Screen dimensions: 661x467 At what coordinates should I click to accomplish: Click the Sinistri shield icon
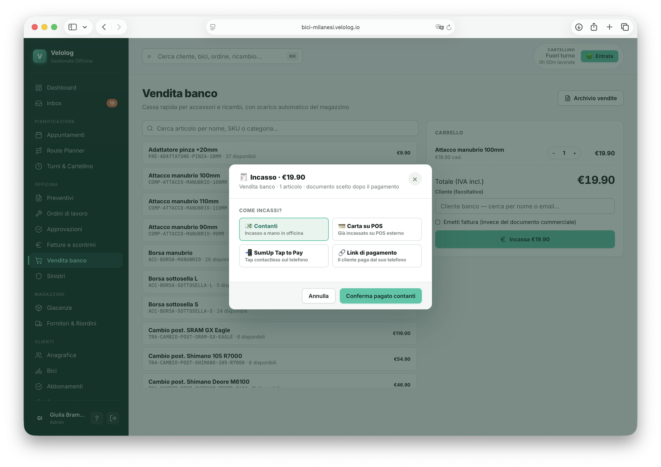tap(39, 276)
